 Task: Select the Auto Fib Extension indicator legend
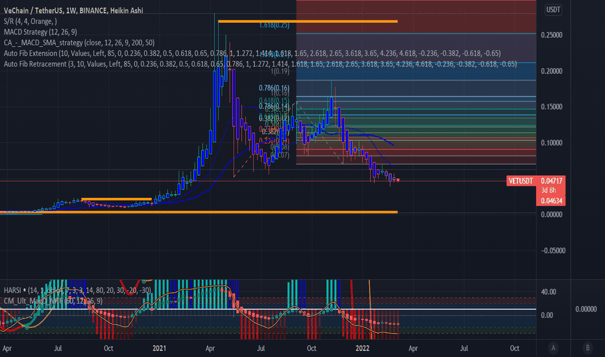point(252,53)
